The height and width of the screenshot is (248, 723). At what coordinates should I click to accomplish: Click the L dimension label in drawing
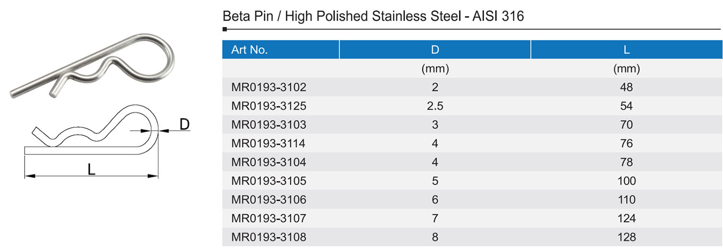[91, 169]
